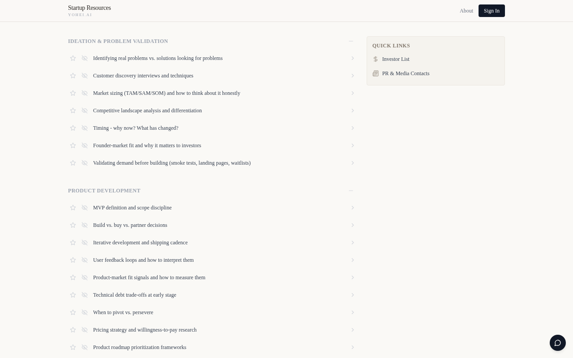This screenshot has height=358, width=573.
Task: Hide the Build vs. buy vs. partner item
Action: tap(85, 225)
